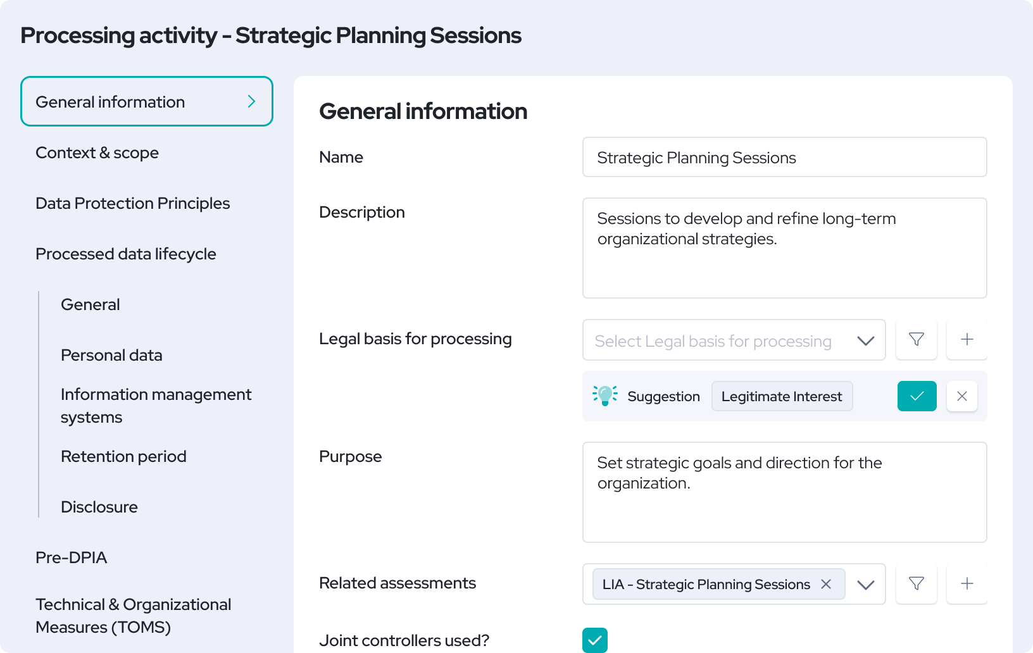Click the General information chevron arrow
This screenshot has height=653, width=1033.
pos(251,102)
